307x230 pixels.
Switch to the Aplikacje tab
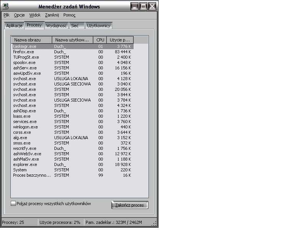click(x=14, y=25)
